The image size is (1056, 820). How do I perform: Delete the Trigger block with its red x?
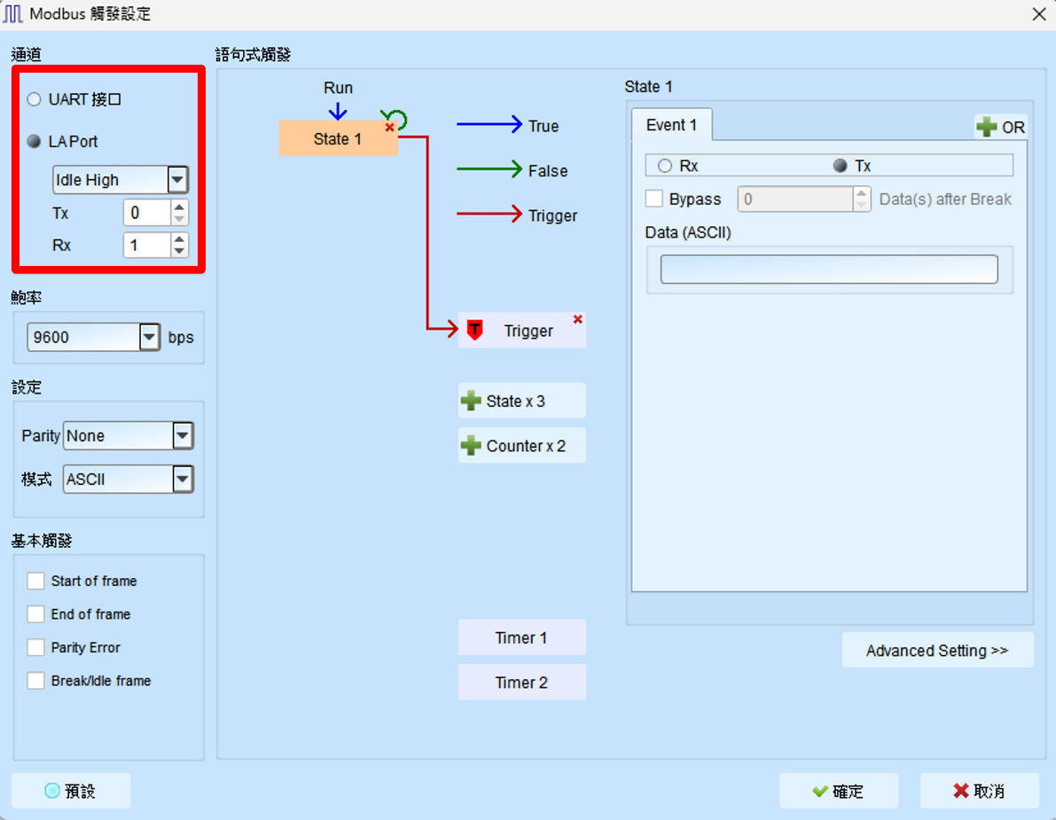pyautogui.click(x=577, y=319)
